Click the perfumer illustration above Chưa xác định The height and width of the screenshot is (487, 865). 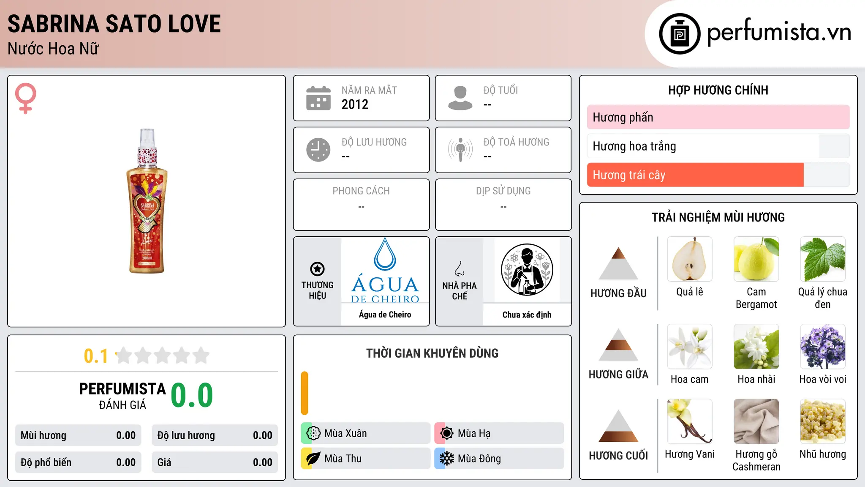tap(527, 270)
